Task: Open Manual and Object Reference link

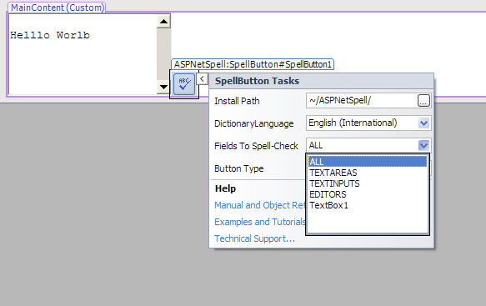Action: (x=260, y=205)
